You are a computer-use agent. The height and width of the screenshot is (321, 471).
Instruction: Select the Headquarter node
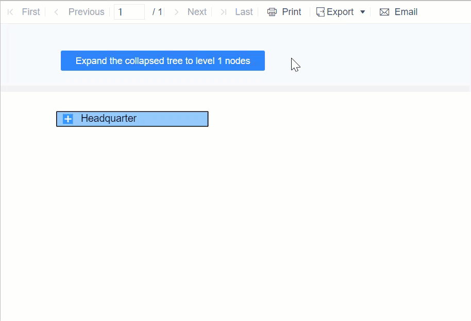pyautogui.click(x=132, y=119)
